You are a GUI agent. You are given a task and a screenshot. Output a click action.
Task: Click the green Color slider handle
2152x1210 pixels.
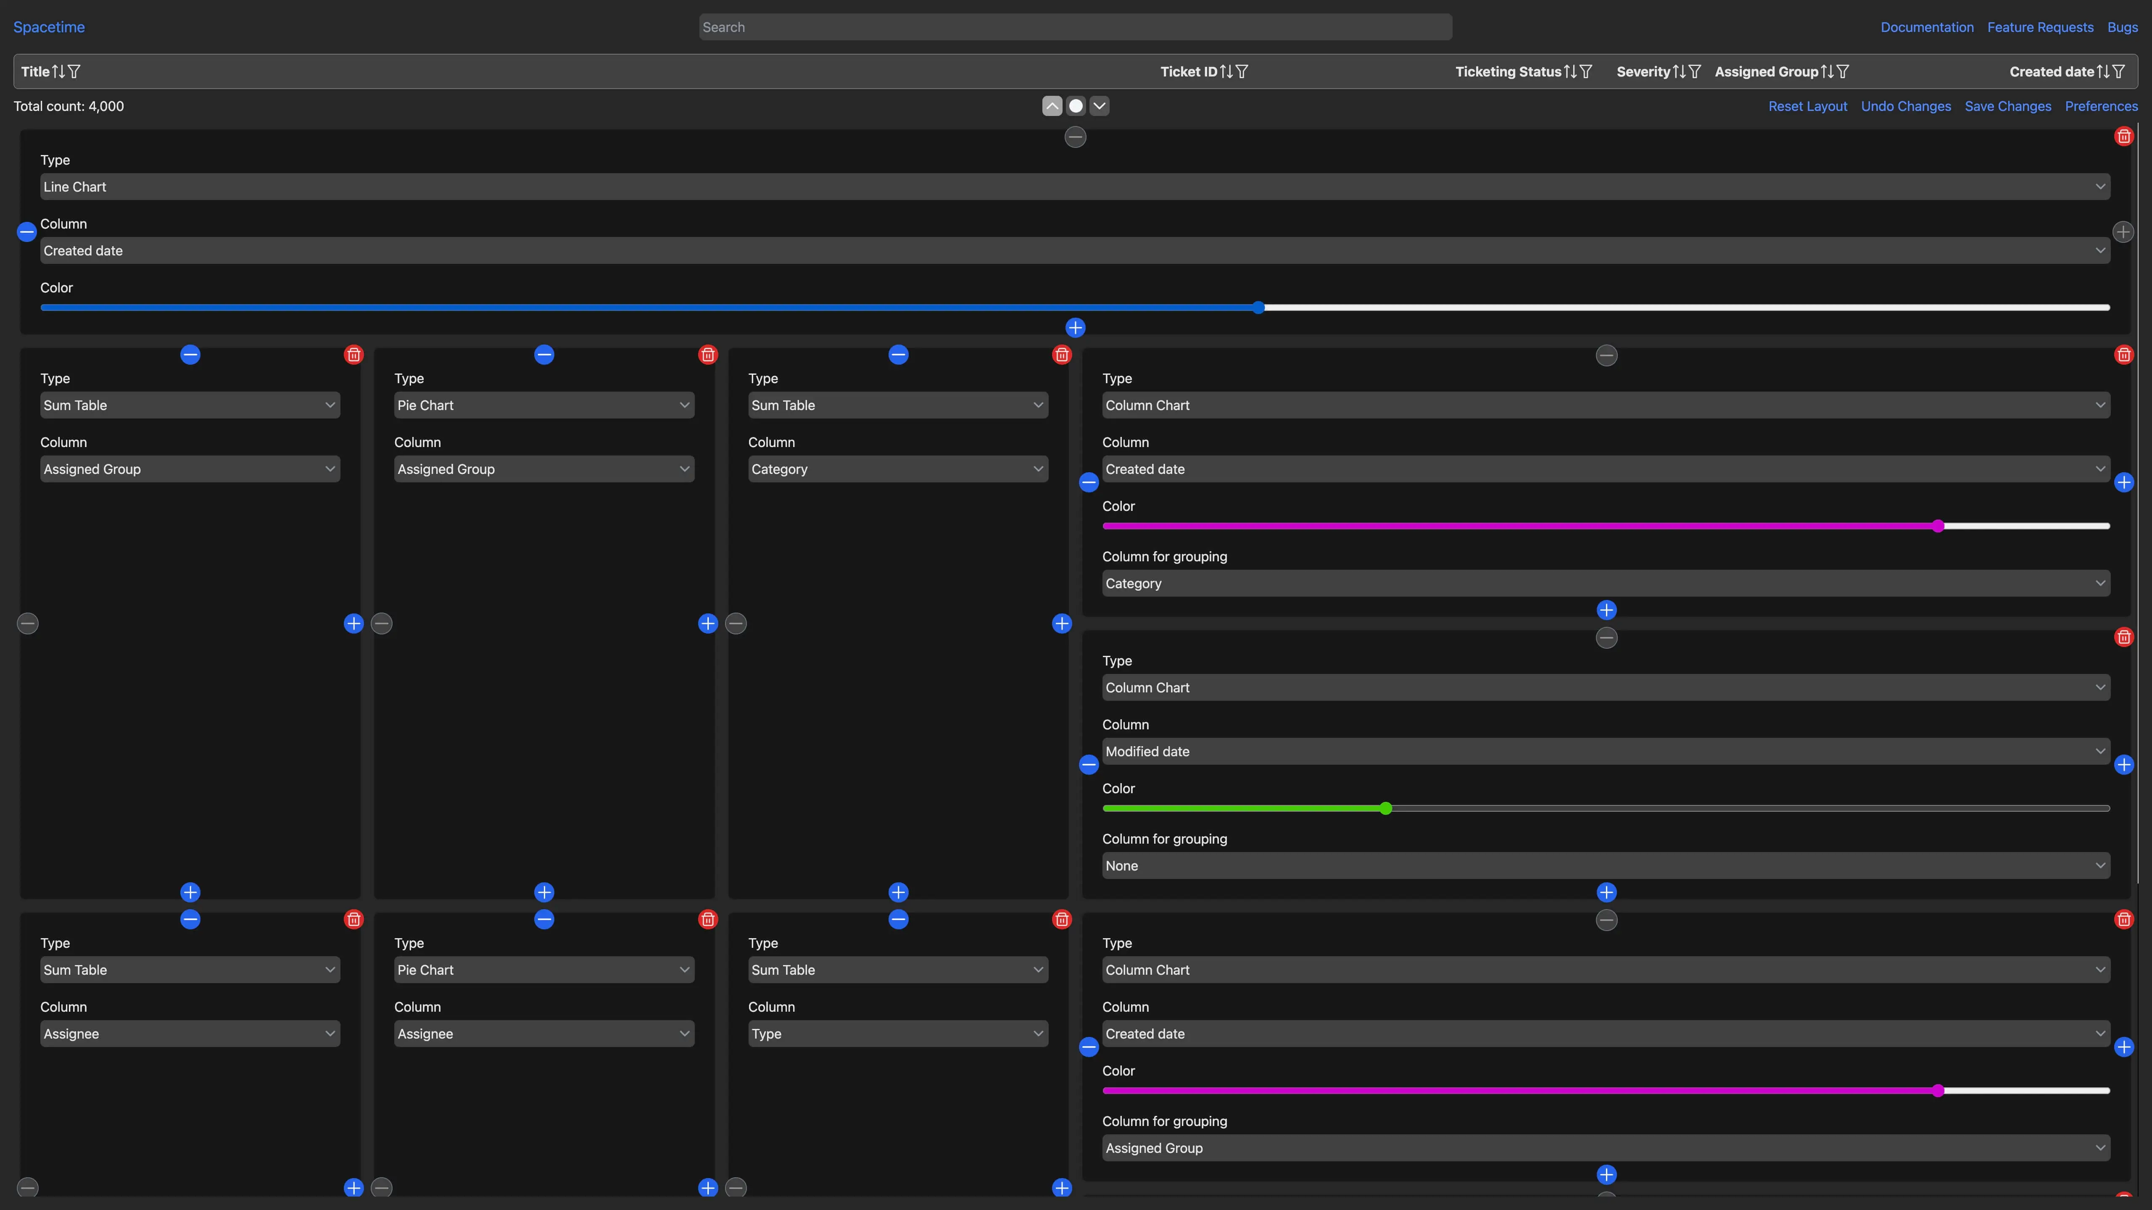pos(1386,808)
